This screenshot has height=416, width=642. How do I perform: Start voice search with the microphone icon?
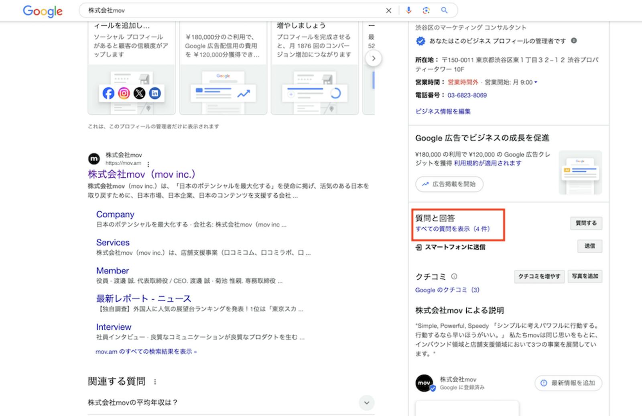point(408,10)
